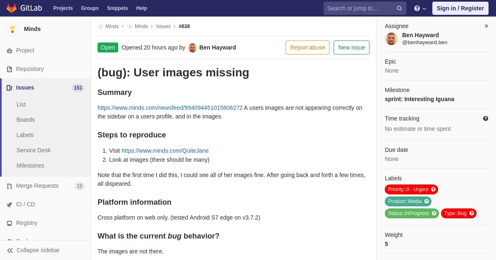Click the Time tracking help icon
The image size is (496, 260).
click(486, 118)
